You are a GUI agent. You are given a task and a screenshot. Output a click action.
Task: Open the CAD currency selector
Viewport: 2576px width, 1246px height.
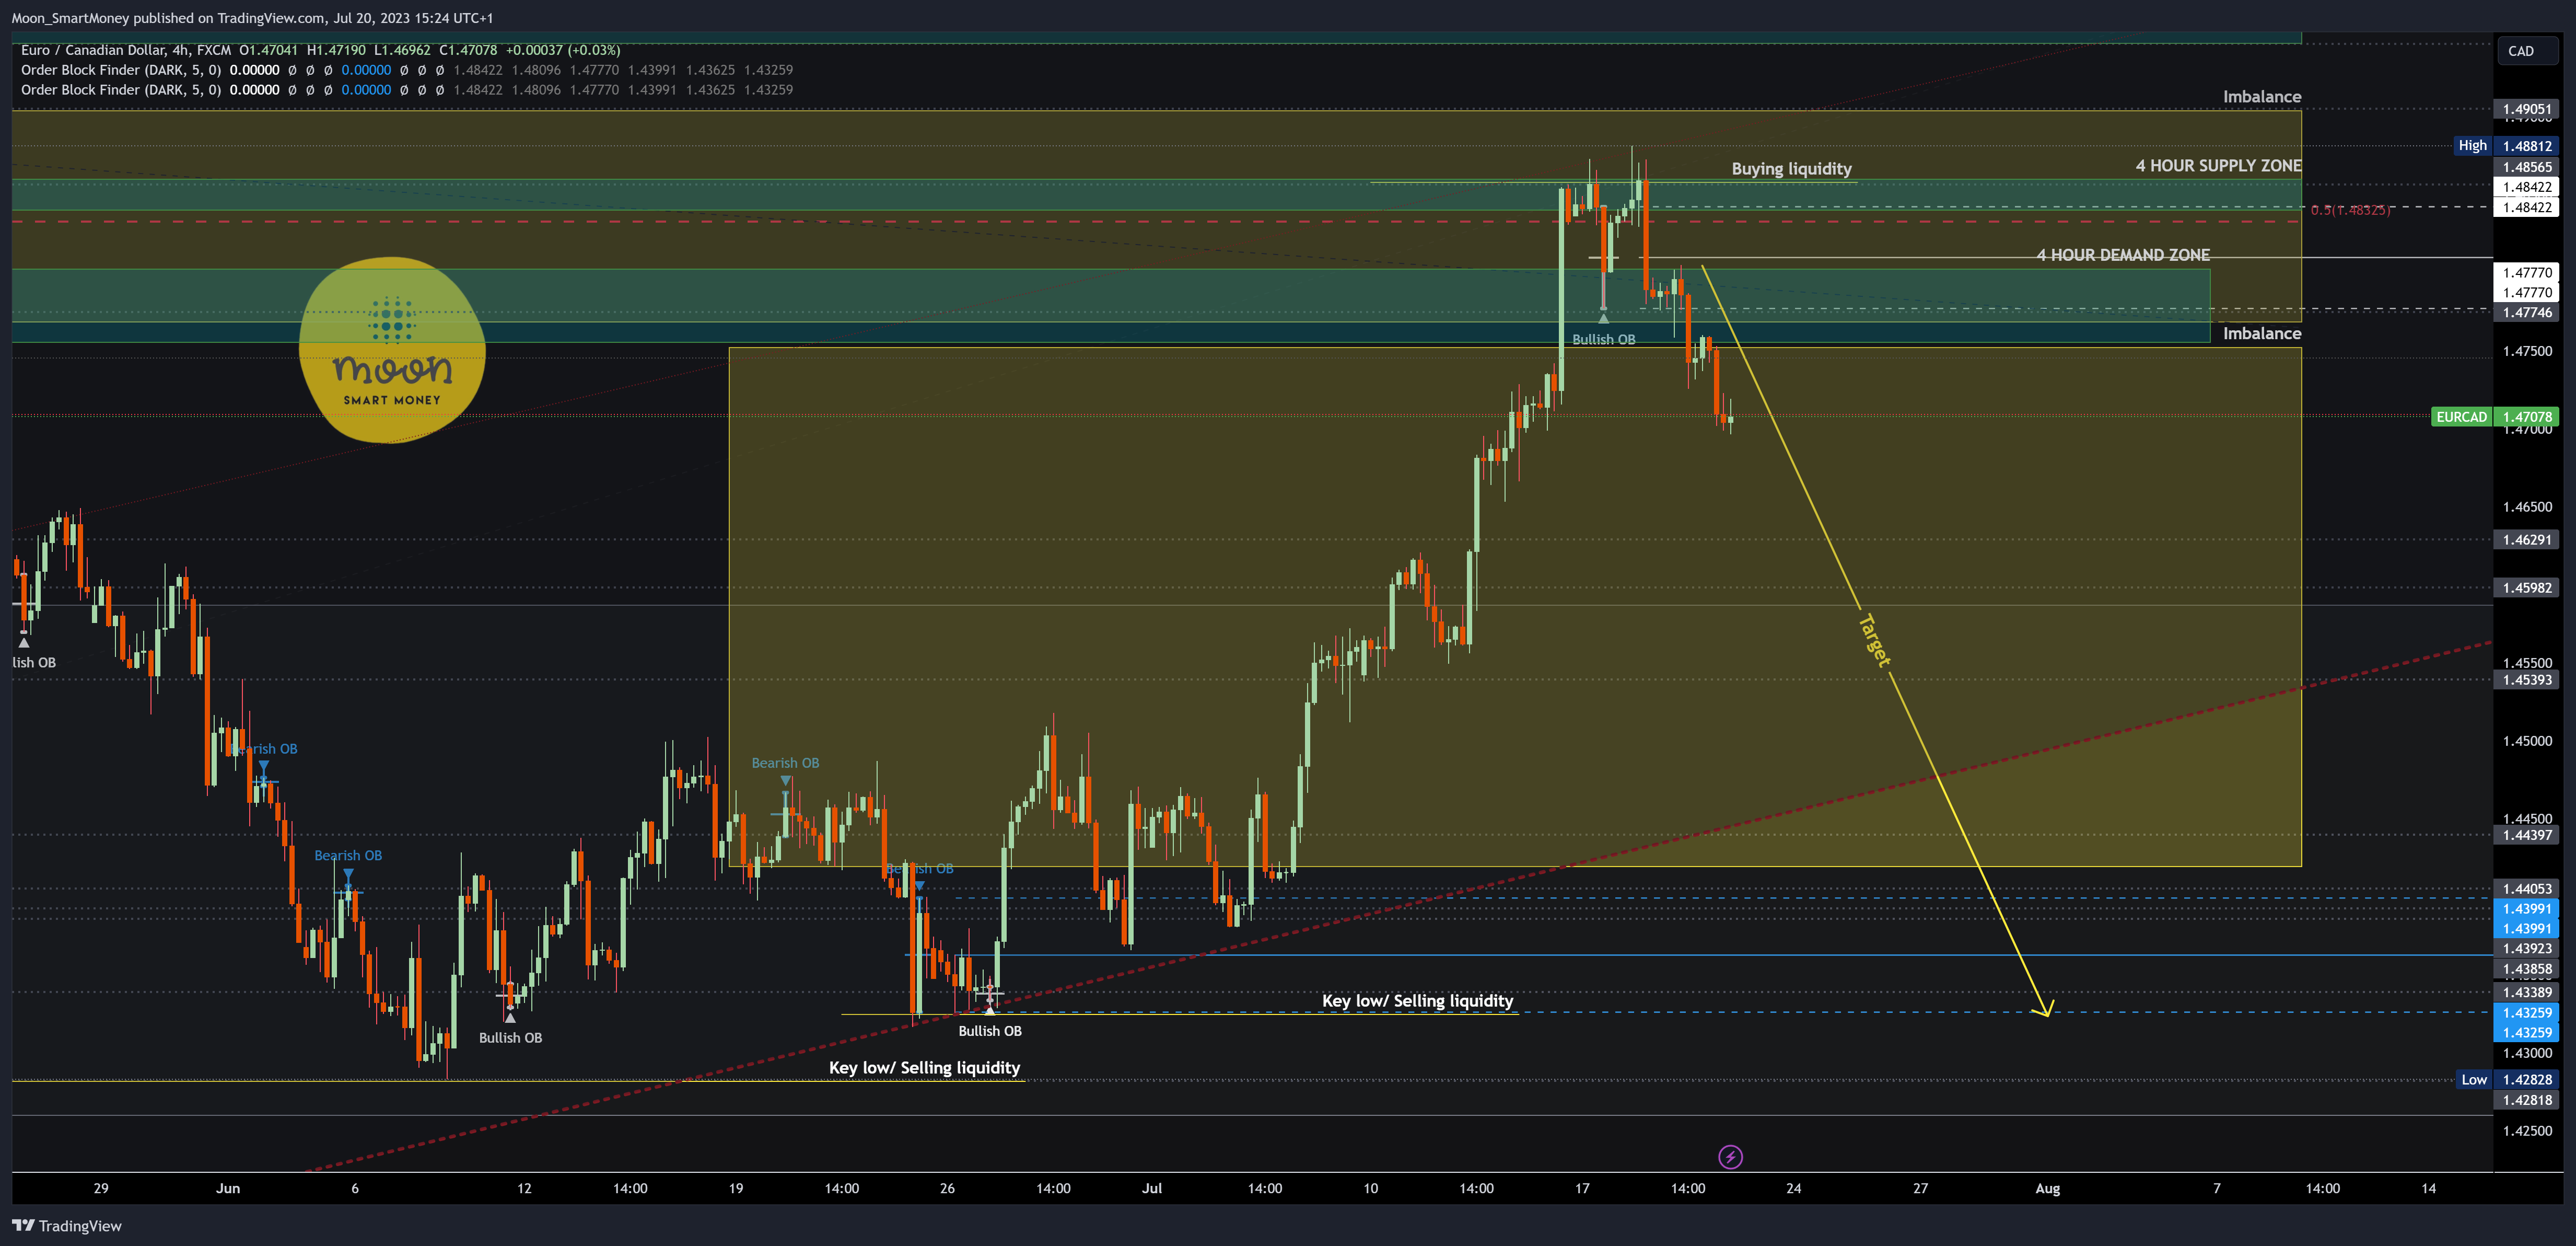[2527, 51]
